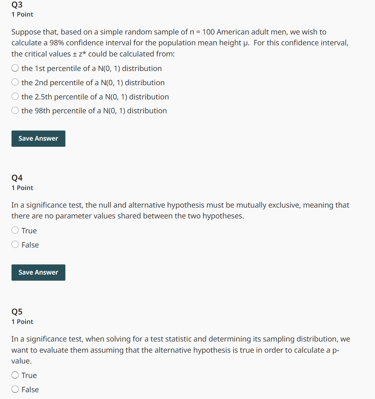Click the Q5 question heading

(x=17, y=311)
